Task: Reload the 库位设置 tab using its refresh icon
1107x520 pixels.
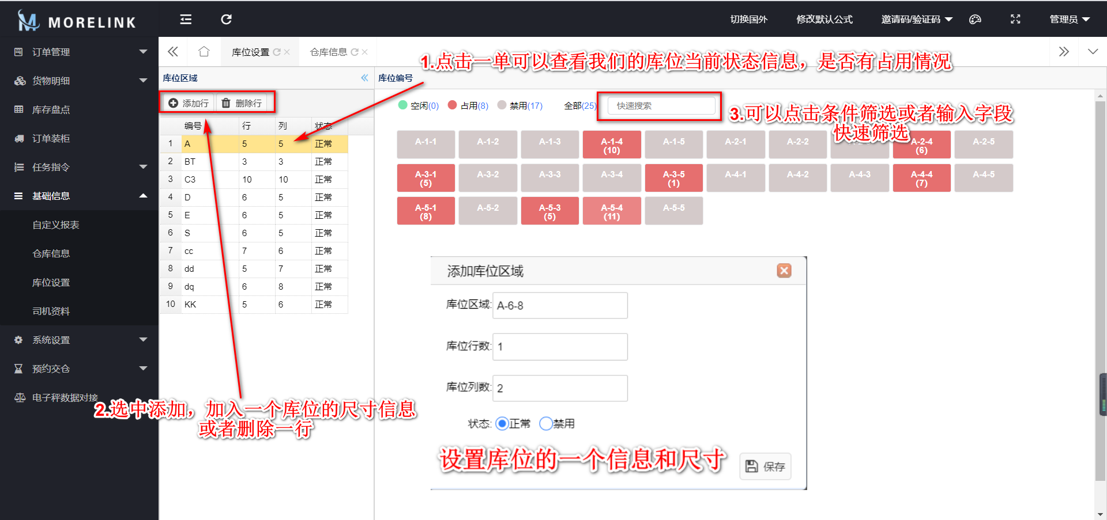Action: pyautogui.click(x=277, y=52)
